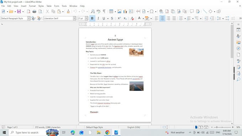
Task: Insert image icon in toolbar
Action: point(119,11)
